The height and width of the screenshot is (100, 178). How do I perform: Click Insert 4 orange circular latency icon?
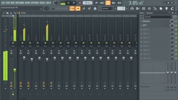coord(44,86)
